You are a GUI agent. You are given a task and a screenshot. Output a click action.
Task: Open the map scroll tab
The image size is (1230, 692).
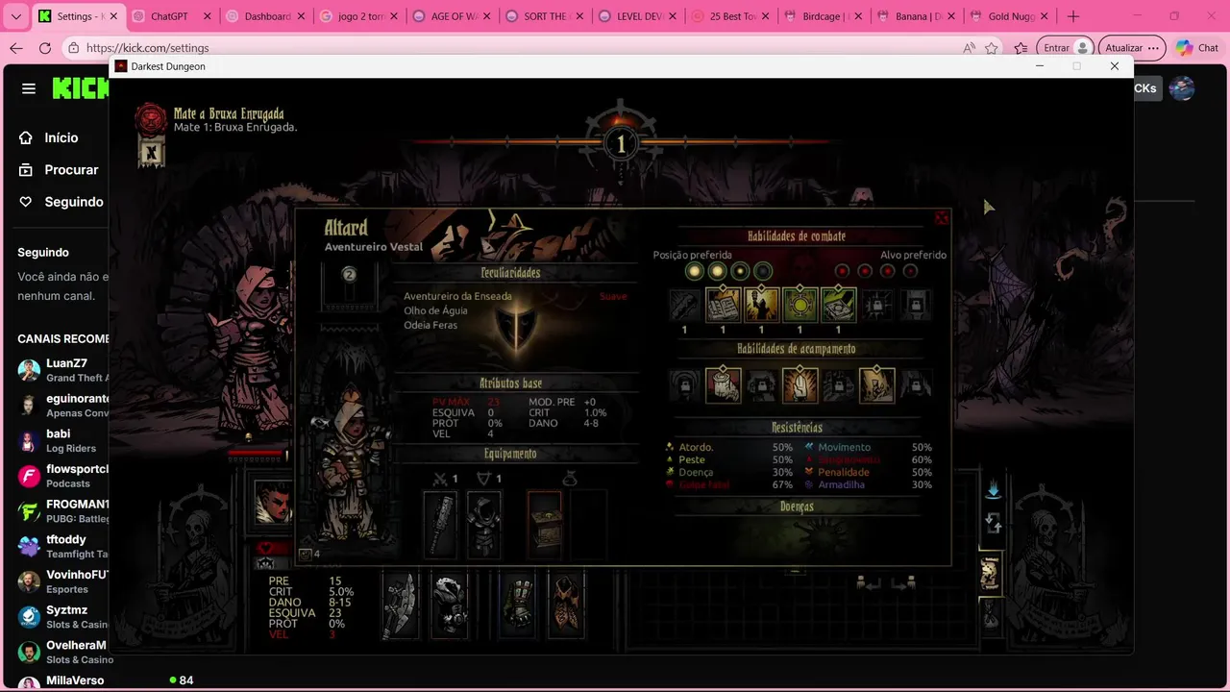coord(991,573)
